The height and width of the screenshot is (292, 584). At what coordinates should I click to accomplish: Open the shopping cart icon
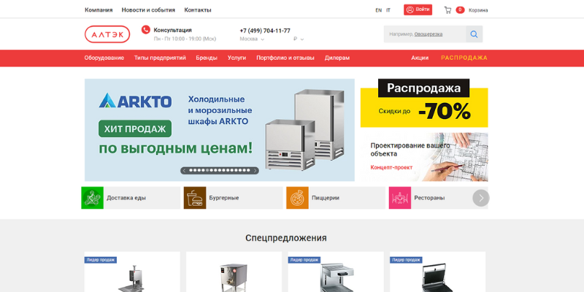pyautogui.click(x=447, y=10)
